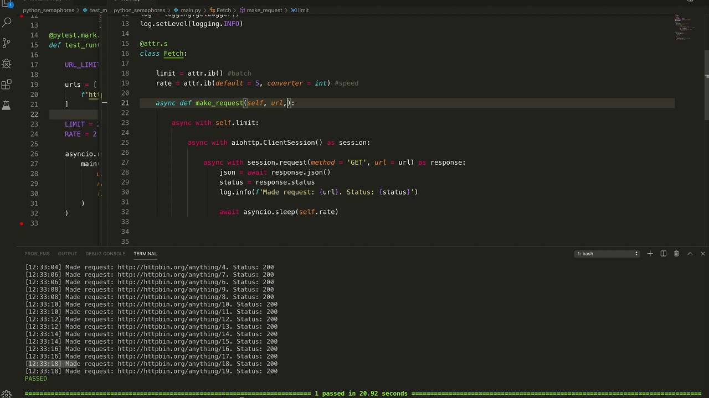Click 'async with aiohttp.ClientSession()' line

pyautogui.click(x=279, y=143)
